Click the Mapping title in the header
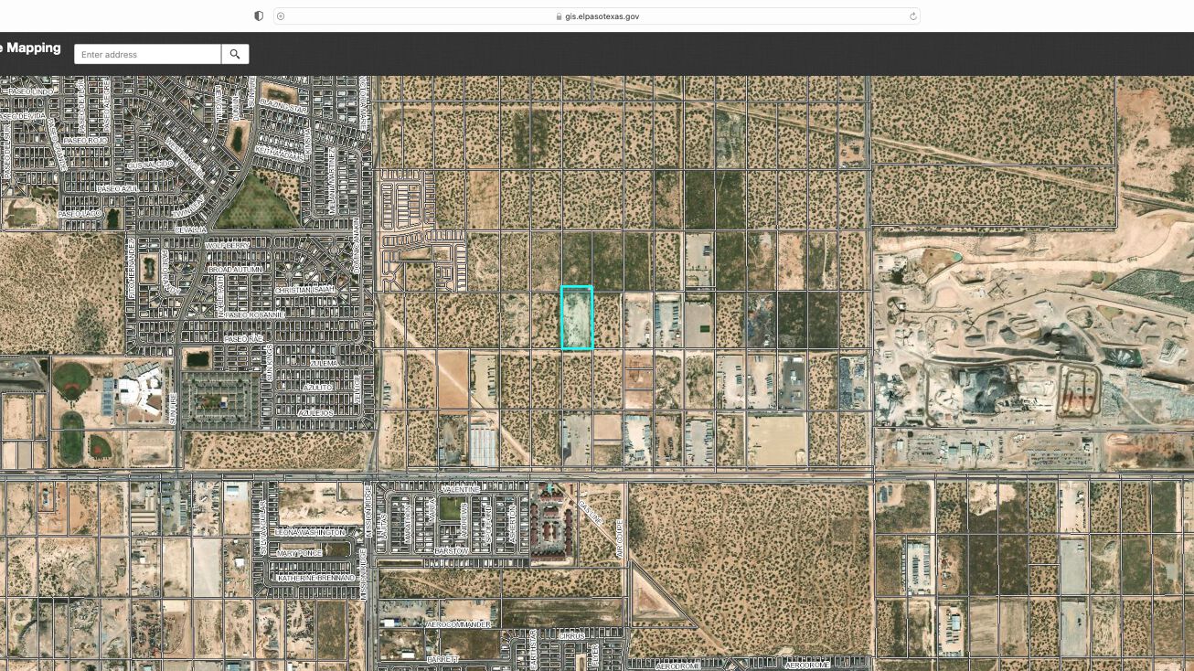This screenshot has height=671, width=1194. [32, 48]
